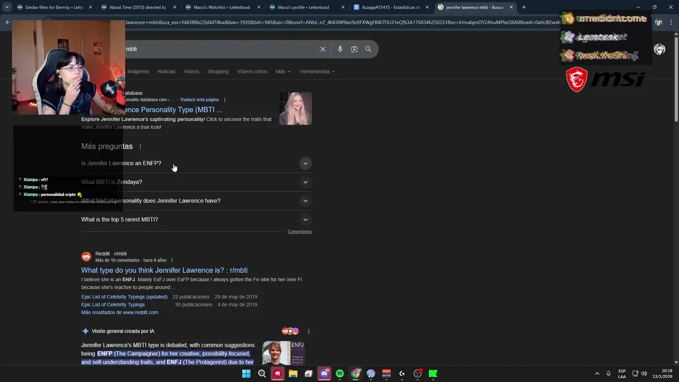Image resolution: width=679 pixels, height=382 pixels.
Task: Click the blonde Jennifer Lawrence result thumbnail
Action: click(x=295, y=109)
